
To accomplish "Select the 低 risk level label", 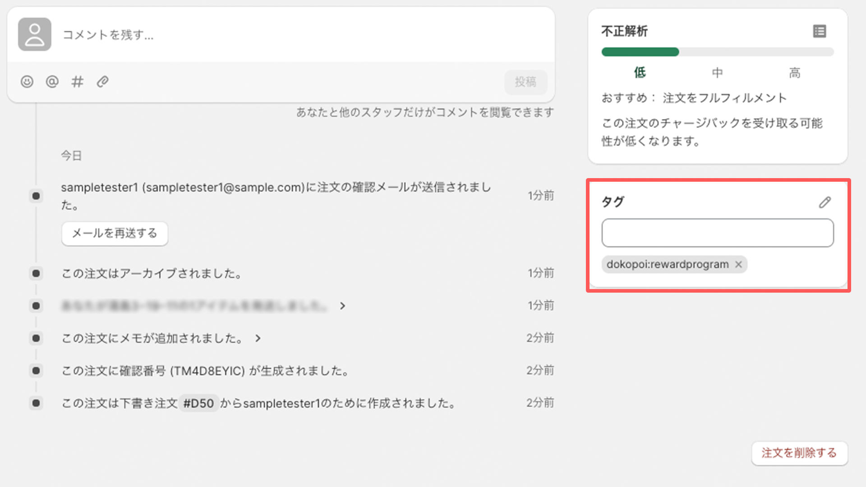I will click(640, 72).
